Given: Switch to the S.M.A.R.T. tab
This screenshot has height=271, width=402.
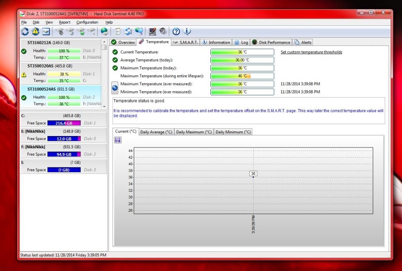Looking at the screenshot, I should (x=185, y=42).
